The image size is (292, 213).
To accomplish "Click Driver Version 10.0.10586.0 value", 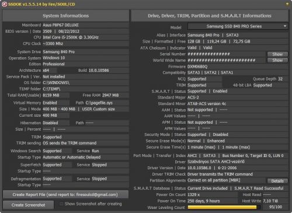I will (x=199, y=168).
